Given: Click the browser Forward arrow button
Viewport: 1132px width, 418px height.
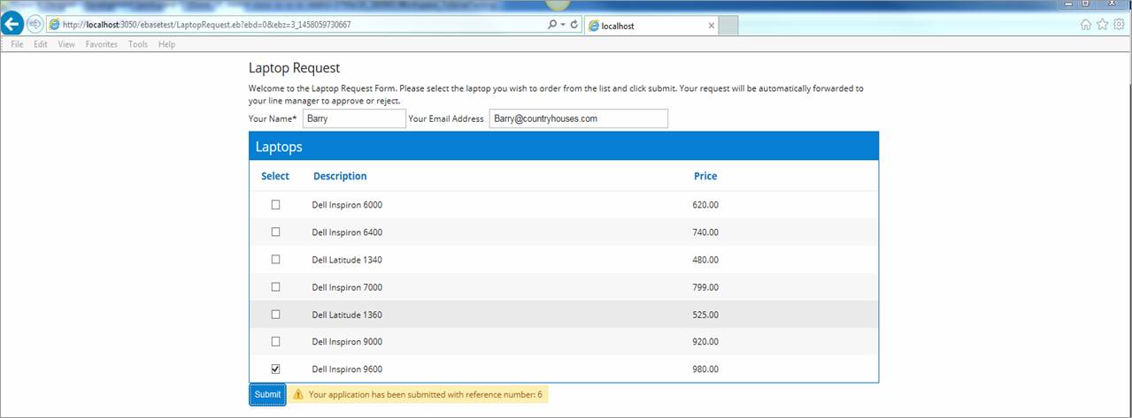Looking at the screenshot, I should (35, 25).
